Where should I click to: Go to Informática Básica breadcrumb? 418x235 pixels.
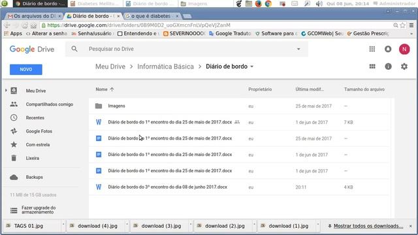(x=165, y=67)
